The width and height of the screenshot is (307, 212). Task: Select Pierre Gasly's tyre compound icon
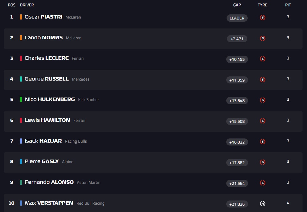[x=263, y=162]
